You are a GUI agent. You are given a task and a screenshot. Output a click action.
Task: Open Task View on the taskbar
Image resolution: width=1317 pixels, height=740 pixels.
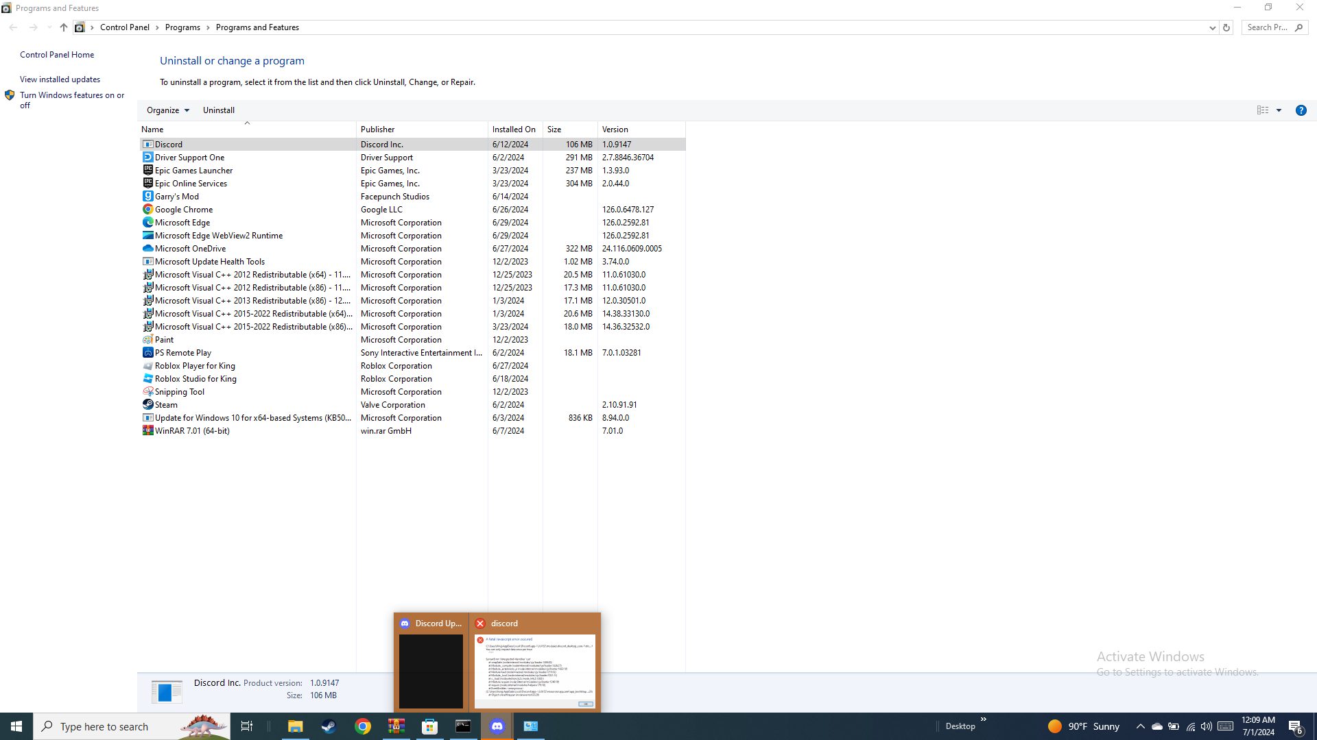click(x=247, y=726)
